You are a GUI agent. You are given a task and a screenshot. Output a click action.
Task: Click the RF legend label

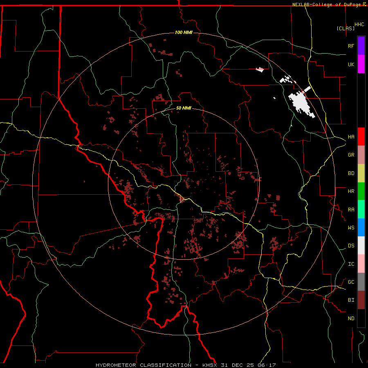(351, 46)
